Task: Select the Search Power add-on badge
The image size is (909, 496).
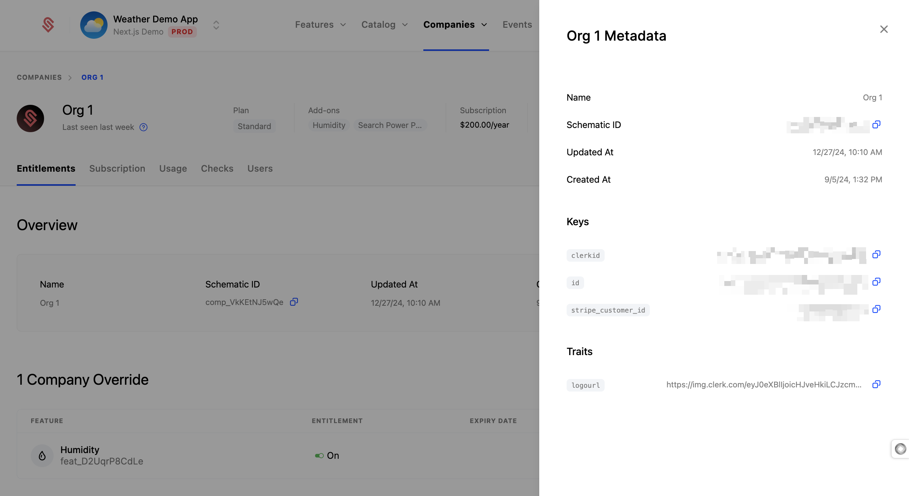Action: pyautogui.click(x=390, y=125)
